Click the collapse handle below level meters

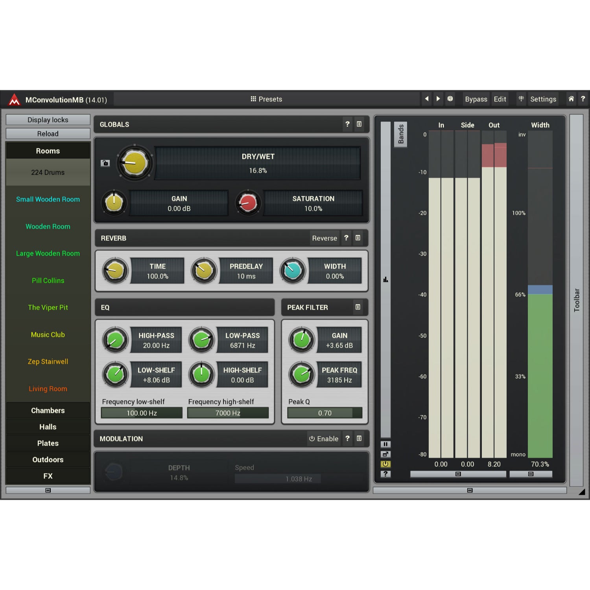click(x=458, y=474)
